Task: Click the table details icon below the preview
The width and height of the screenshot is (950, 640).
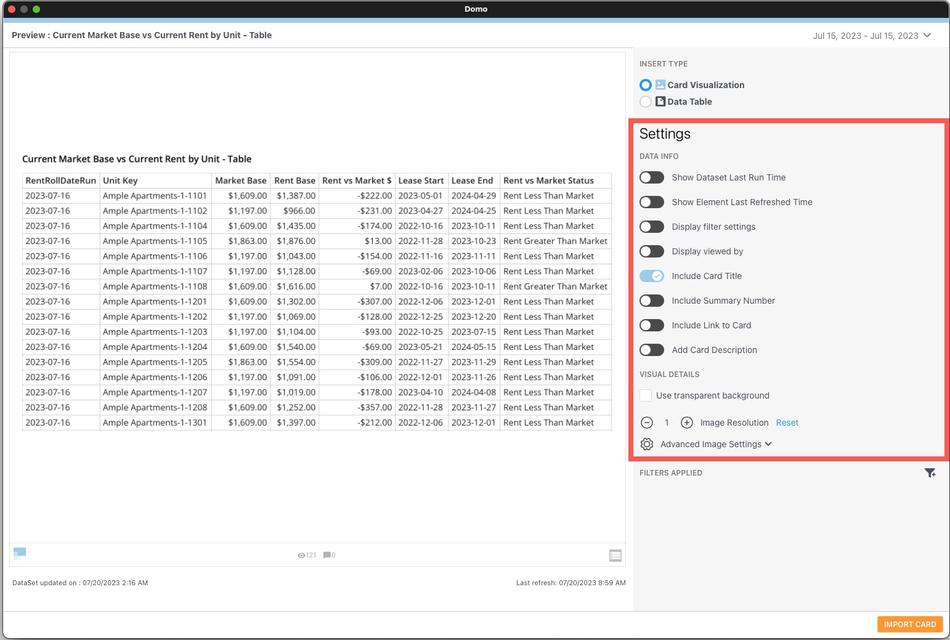Action: tap(615, 555)
